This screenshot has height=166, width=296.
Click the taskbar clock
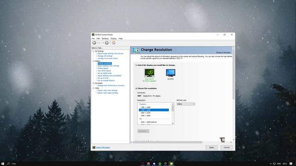[285, 164]
